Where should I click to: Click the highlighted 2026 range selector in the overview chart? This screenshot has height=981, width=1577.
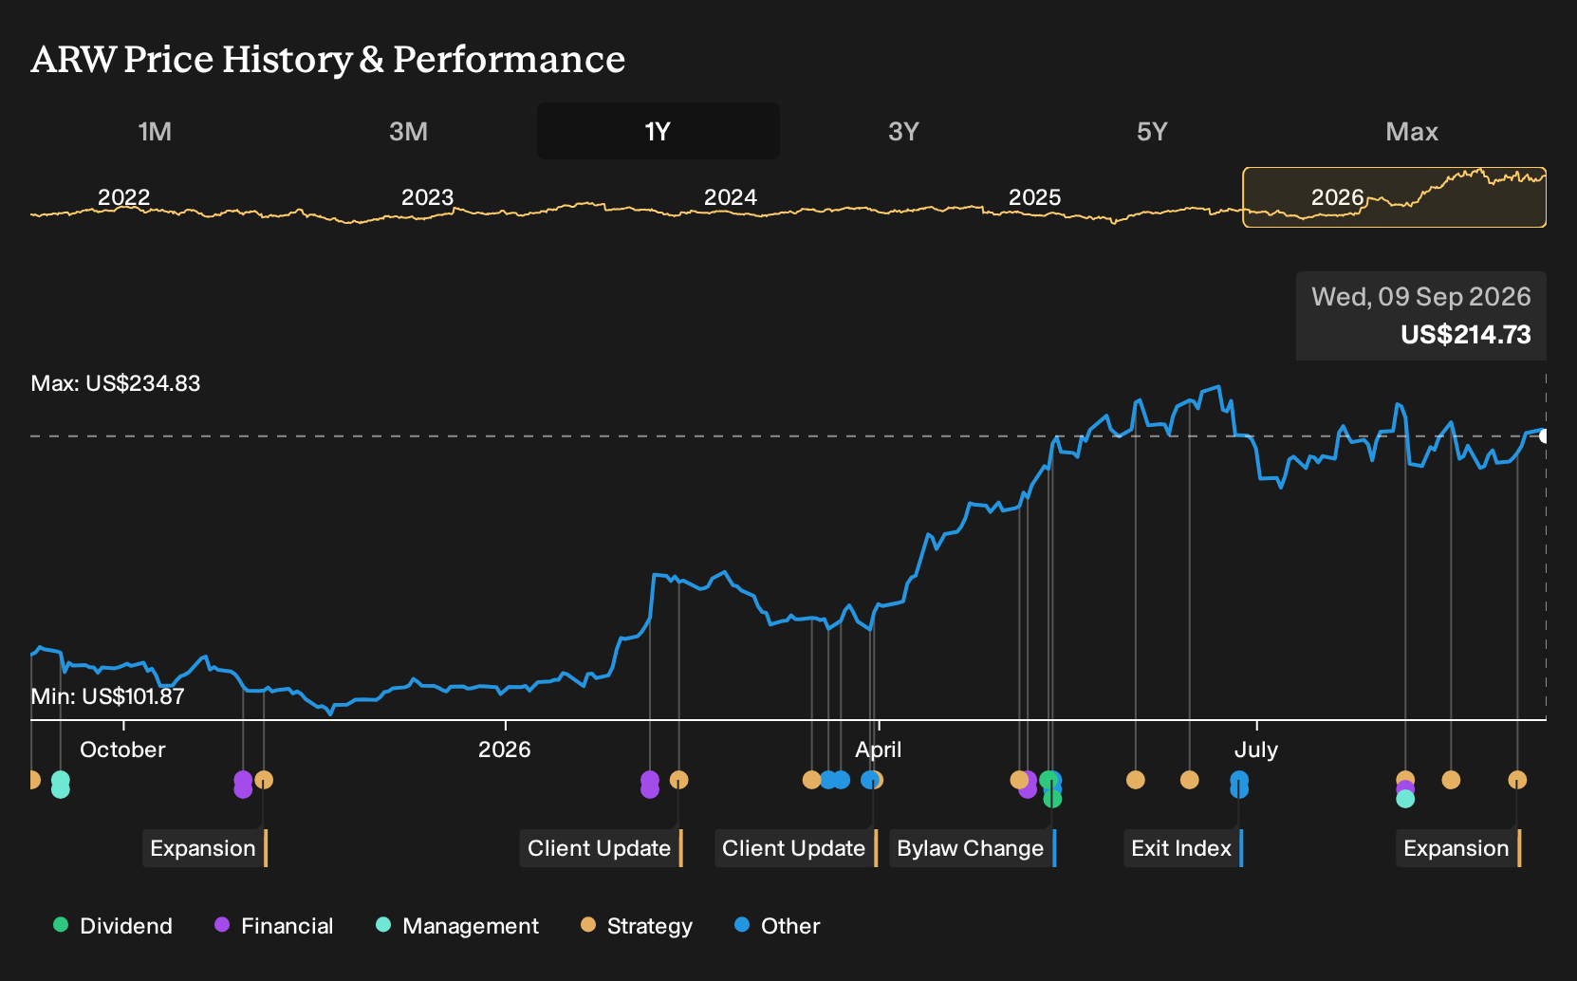point(1395,197)
